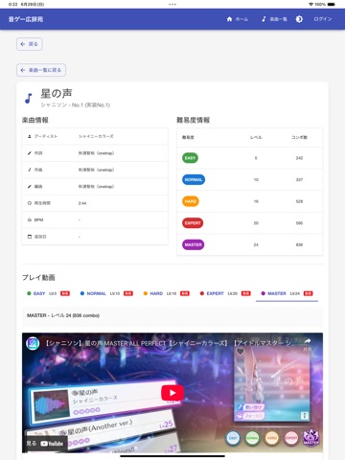Click the orange HARD difficulty badge

191,201
